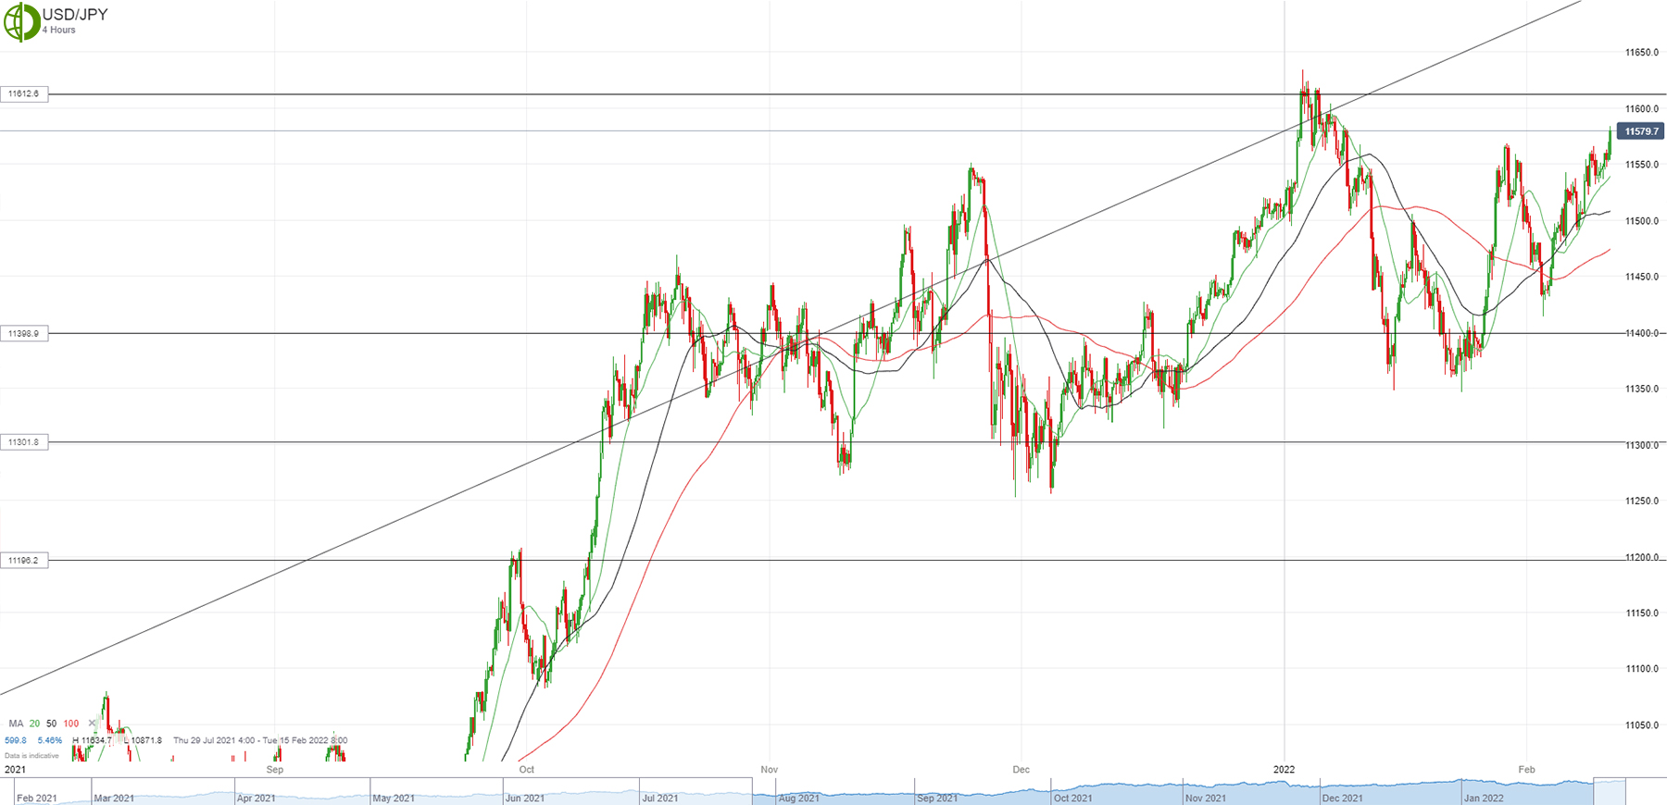Click the 5.46% percentage change value
This screenshot has width=1667, height=805.
(50, 740)
